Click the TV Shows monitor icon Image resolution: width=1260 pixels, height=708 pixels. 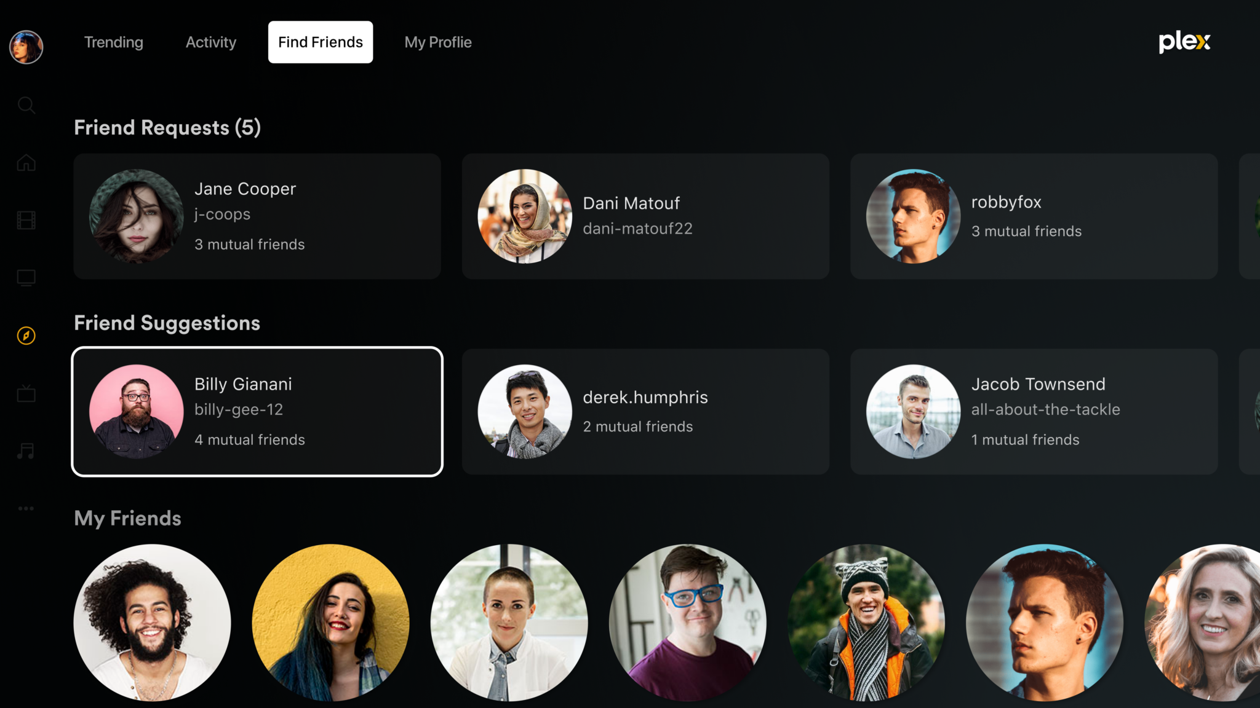26,278
